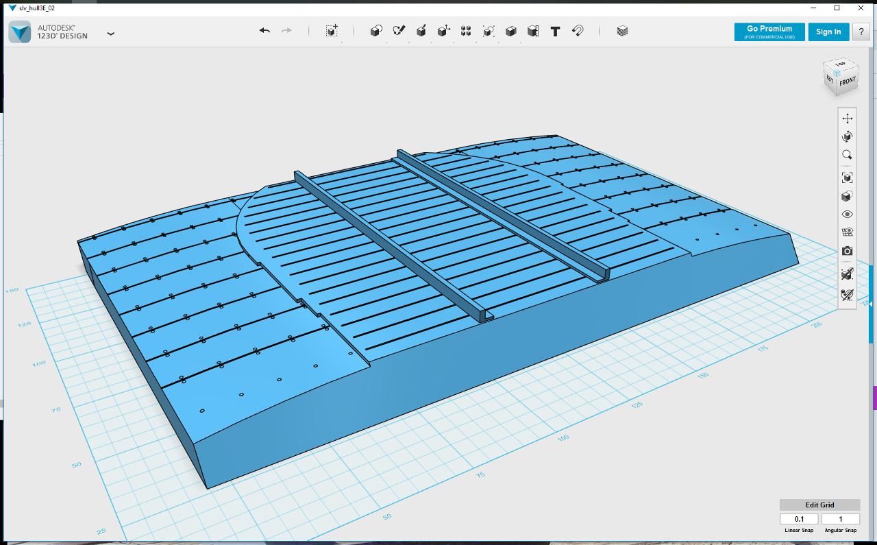Select the Text tool

pos(556,31)
